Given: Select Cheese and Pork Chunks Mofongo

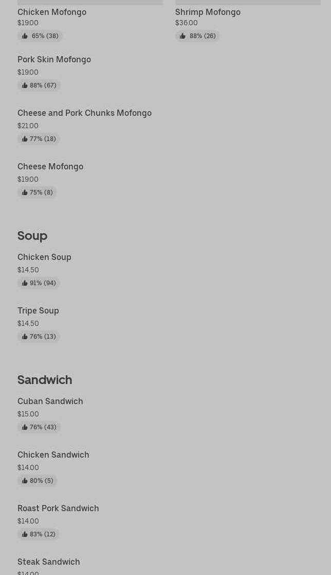Looking at the screenshot, I should click(84, 113).
